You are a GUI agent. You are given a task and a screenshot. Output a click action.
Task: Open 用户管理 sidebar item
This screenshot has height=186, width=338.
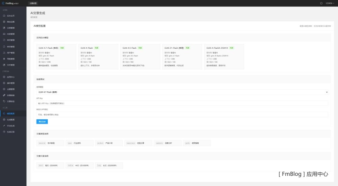[10, 53]
